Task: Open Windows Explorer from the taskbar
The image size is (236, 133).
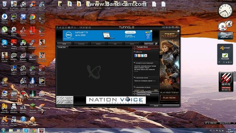Action: 11,130
